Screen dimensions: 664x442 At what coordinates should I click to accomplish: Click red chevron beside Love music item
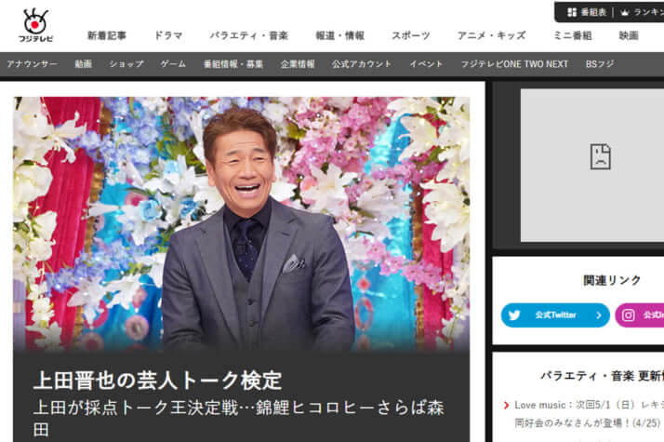(x=506, y=405)
